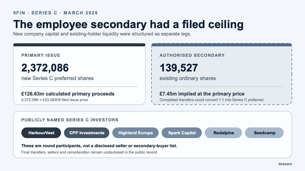Click the main slide title

point(128,24)
